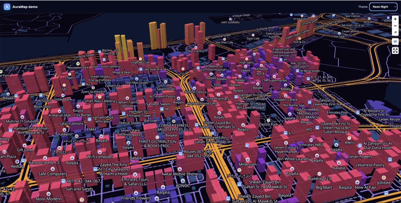Reset map bearing with the compass button
The height and width of the screenshot is (203, 401).
pos(395,32)
